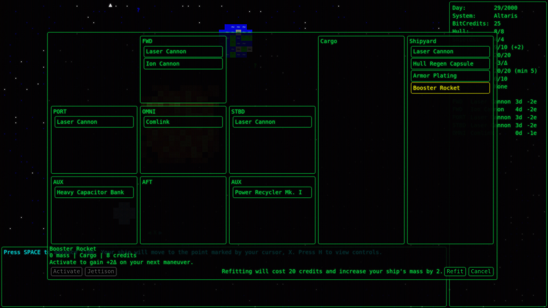Select Laser Cannon in STBD slot
The image size is (548, 308).
[x=272, y=122]
